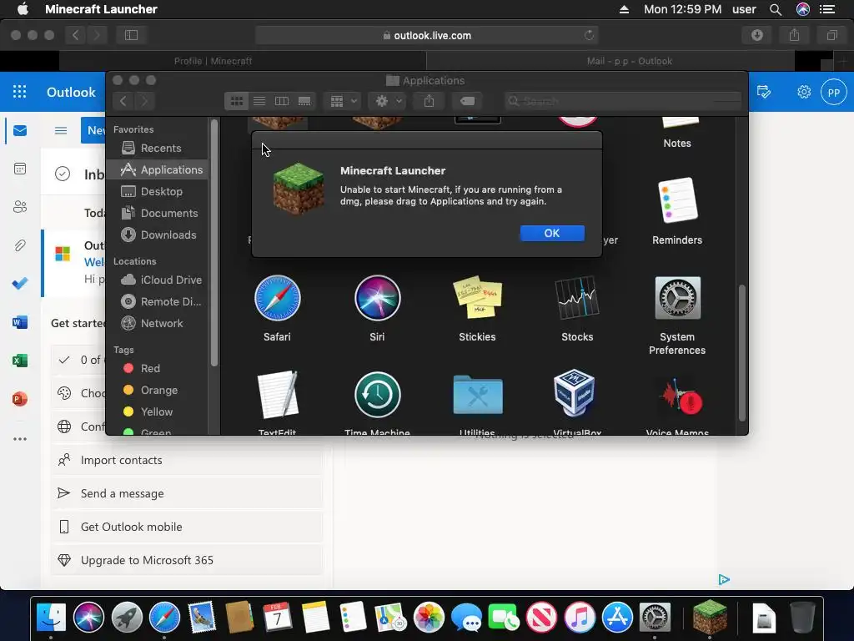The width and height of the screenshot is (854, 641).
Task: Open the Minecraft Launcher menu bar item
Action: [101, 9]
